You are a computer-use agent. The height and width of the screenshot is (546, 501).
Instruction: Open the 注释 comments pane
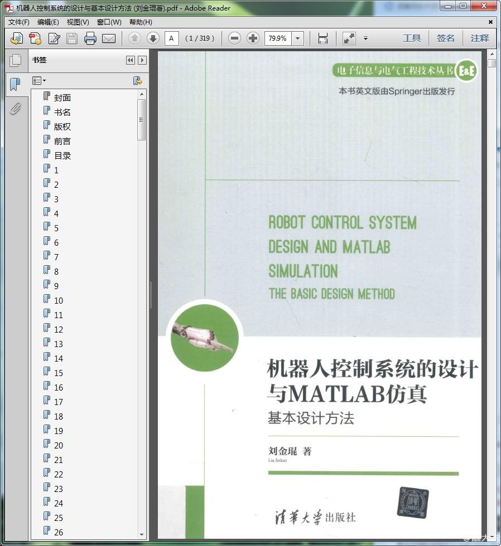pyautogui.click(x=480, y=38)
